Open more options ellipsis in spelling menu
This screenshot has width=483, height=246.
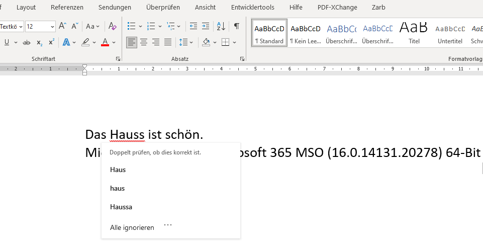point(168,225)
